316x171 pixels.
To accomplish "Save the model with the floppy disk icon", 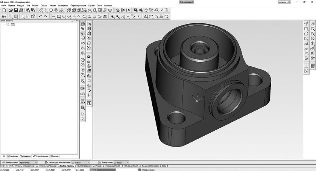I will (15, 10).
